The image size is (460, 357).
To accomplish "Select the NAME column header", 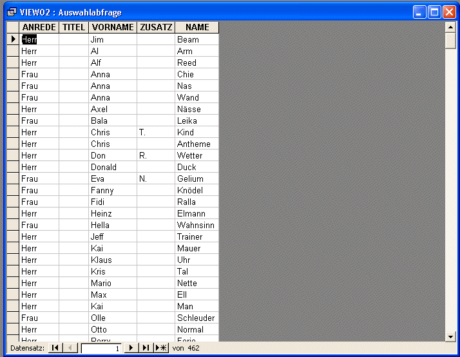I will click(197, 27).
